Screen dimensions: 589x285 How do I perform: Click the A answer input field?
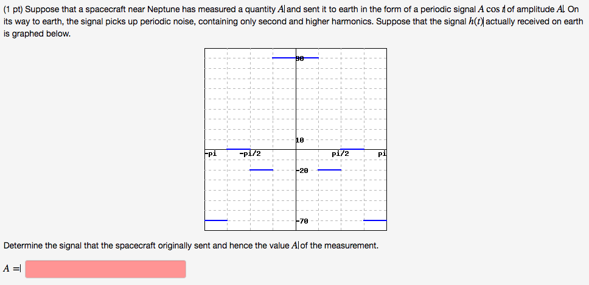(x=105, y=269)
